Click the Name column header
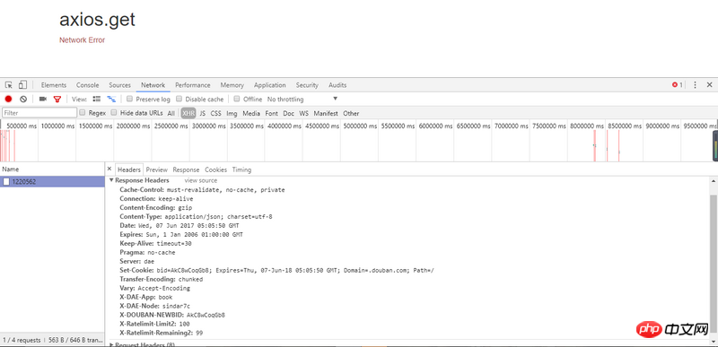This screenshot has width=718, height=347. coord(52,169)
